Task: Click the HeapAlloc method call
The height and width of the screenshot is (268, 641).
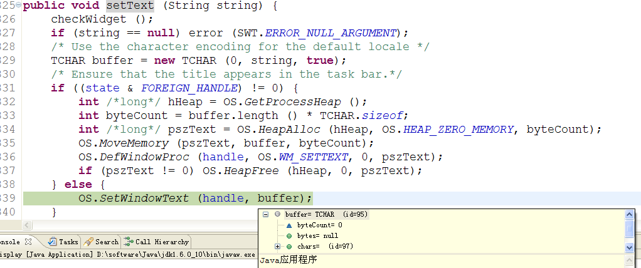Action: point(289,130)
